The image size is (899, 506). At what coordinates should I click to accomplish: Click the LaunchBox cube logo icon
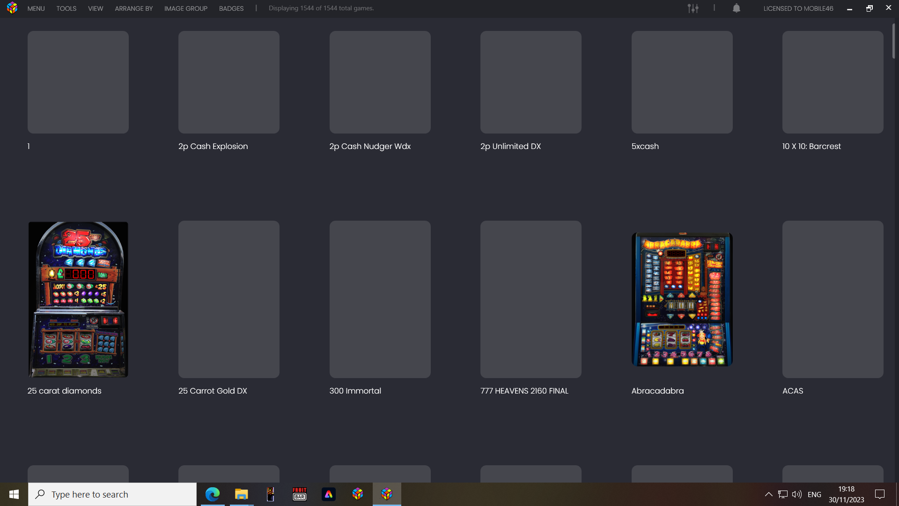pyautogui.click(x=12, y=8)
